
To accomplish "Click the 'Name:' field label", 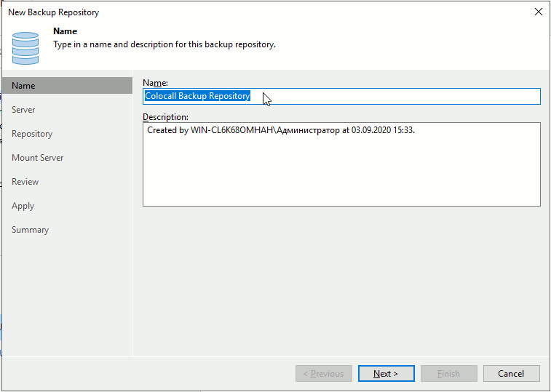I will coord(155,83).
